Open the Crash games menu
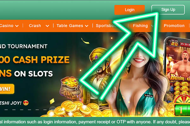This screenshot has width=190, height=126. click(35, 26)
